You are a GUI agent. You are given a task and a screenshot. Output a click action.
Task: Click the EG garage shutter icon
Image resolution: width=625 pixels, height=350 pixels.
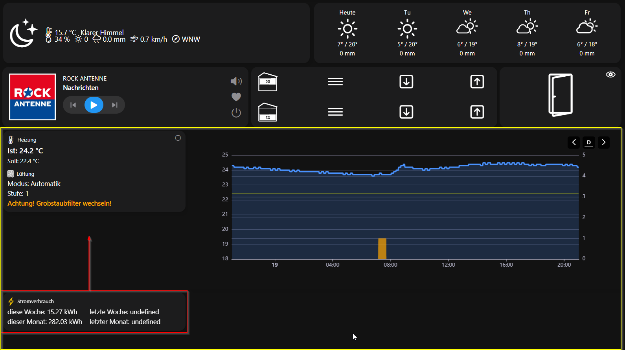pyautogui.click(x=268, y=112)
